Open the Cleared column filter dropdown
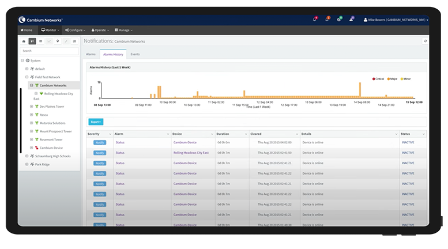 click(x=297, y=134)
